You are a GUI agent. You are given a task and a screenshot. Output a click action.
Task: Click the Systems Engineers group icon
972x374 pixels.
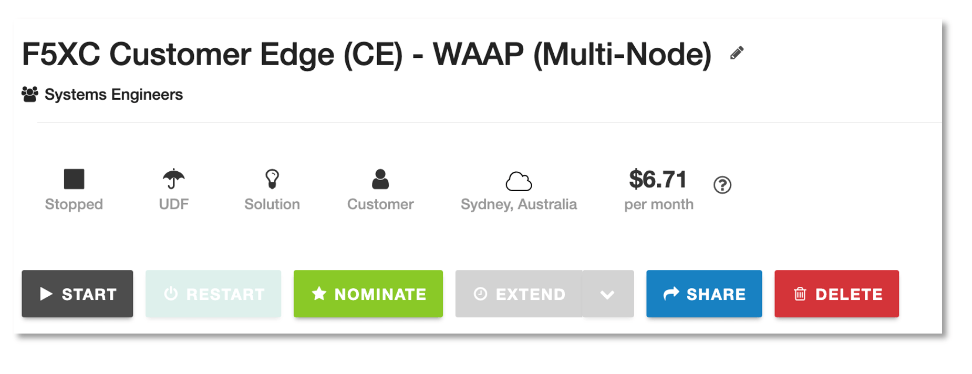coord(30,94)
